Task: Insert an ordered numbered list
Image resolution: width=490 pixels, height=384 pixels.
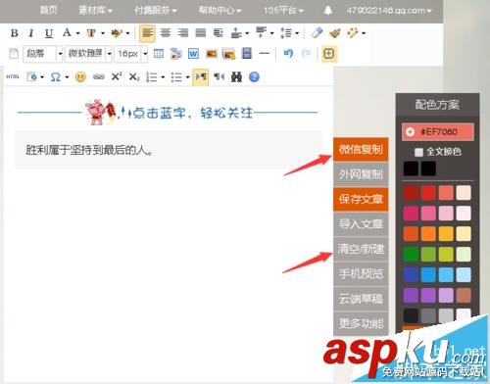Action: (152, 77)
